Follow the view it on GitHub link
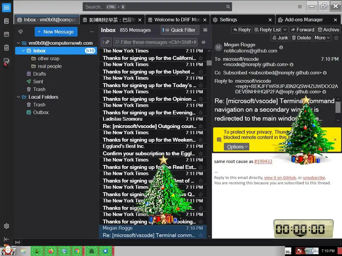The width and height of the screenshot is (342, 256). point(280,178)
